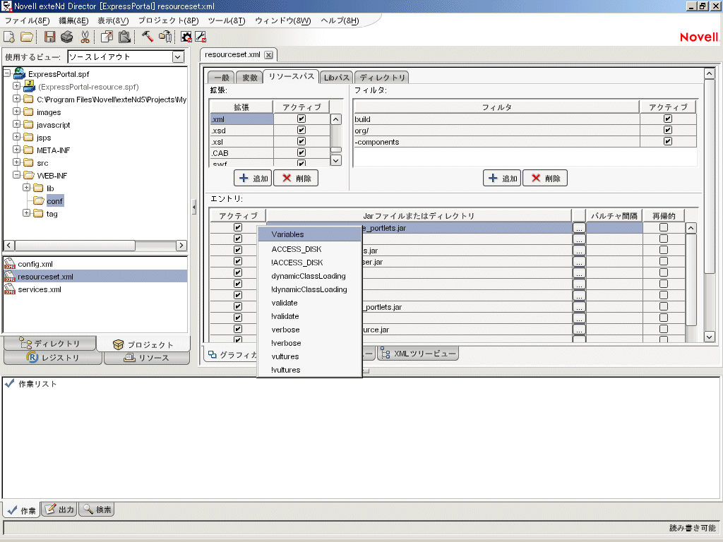The width and height of the screenshot is (723, 542).
Task: Click the Save floppy disk icon
Action: 50,37
